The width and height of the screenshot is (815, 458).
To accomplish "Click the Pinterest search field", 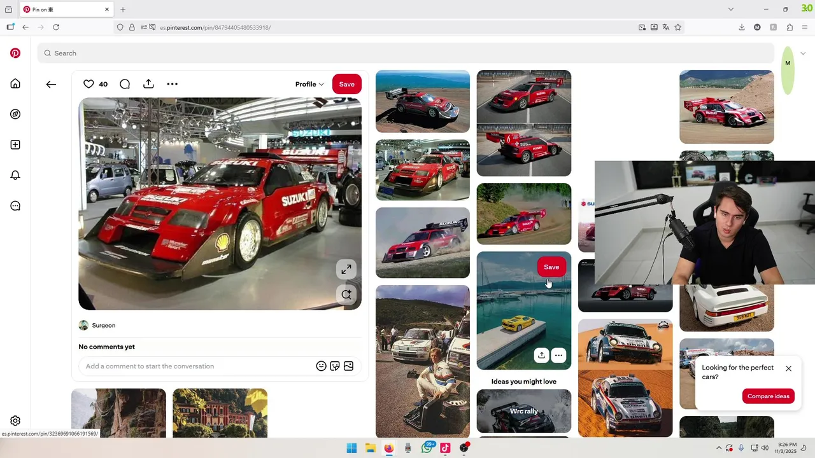I will pyautogui.click(x=406, y=53).
